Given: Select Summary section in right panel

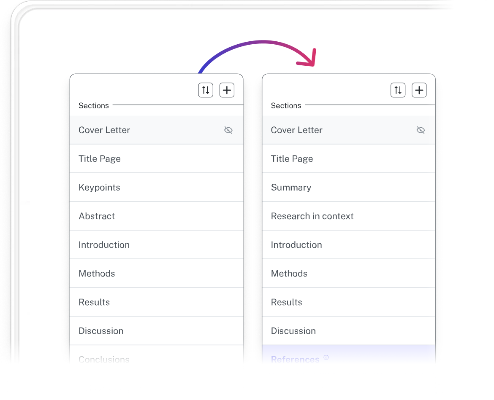Looking at the screenshot, I should pos(349,188).
